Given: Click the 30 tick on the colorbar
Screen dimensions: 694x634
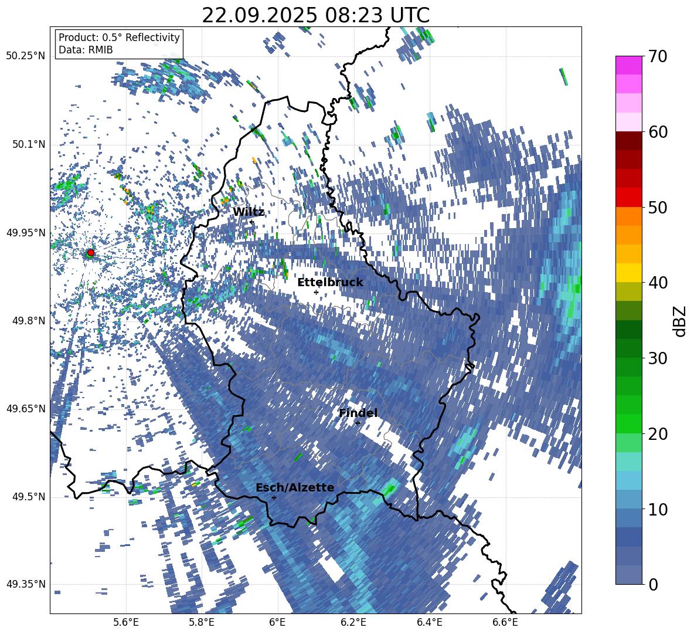Looking at the screenshot, I should tap(658, 358).
